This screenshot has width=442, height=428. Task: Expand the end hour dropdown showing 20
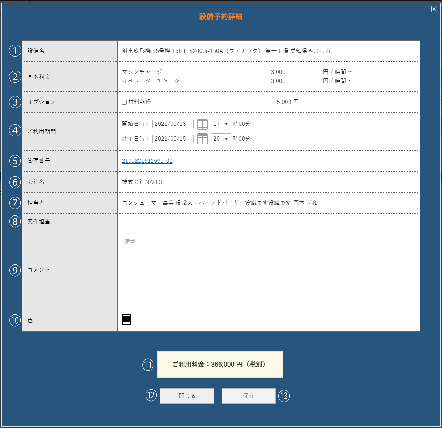[x=221, y=139]
